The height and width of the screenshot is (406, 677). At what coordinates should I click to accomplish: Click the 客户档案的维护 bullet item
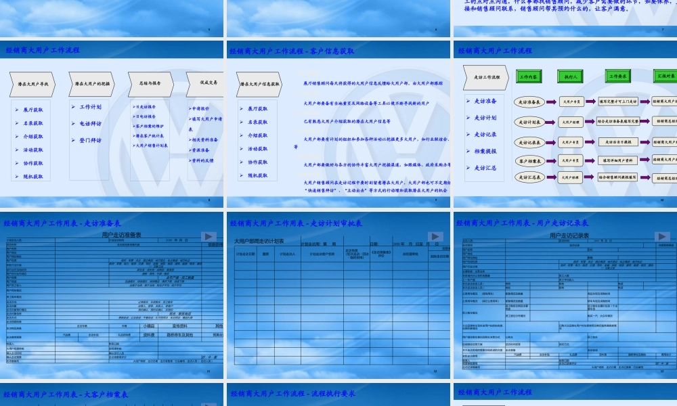coord(148,127)
